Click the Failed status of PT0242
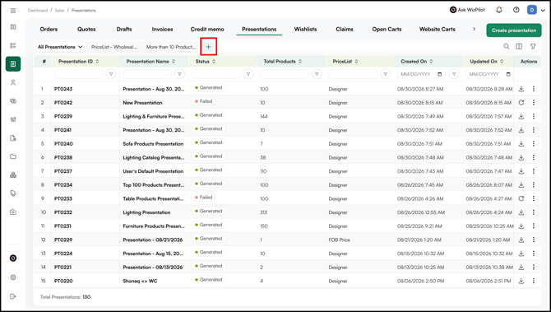This screenshot has height=312, width=551. point(204,101)
